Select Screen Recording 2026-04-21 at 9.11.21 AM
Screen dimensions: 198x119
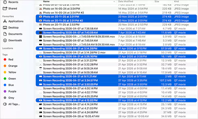116,76
